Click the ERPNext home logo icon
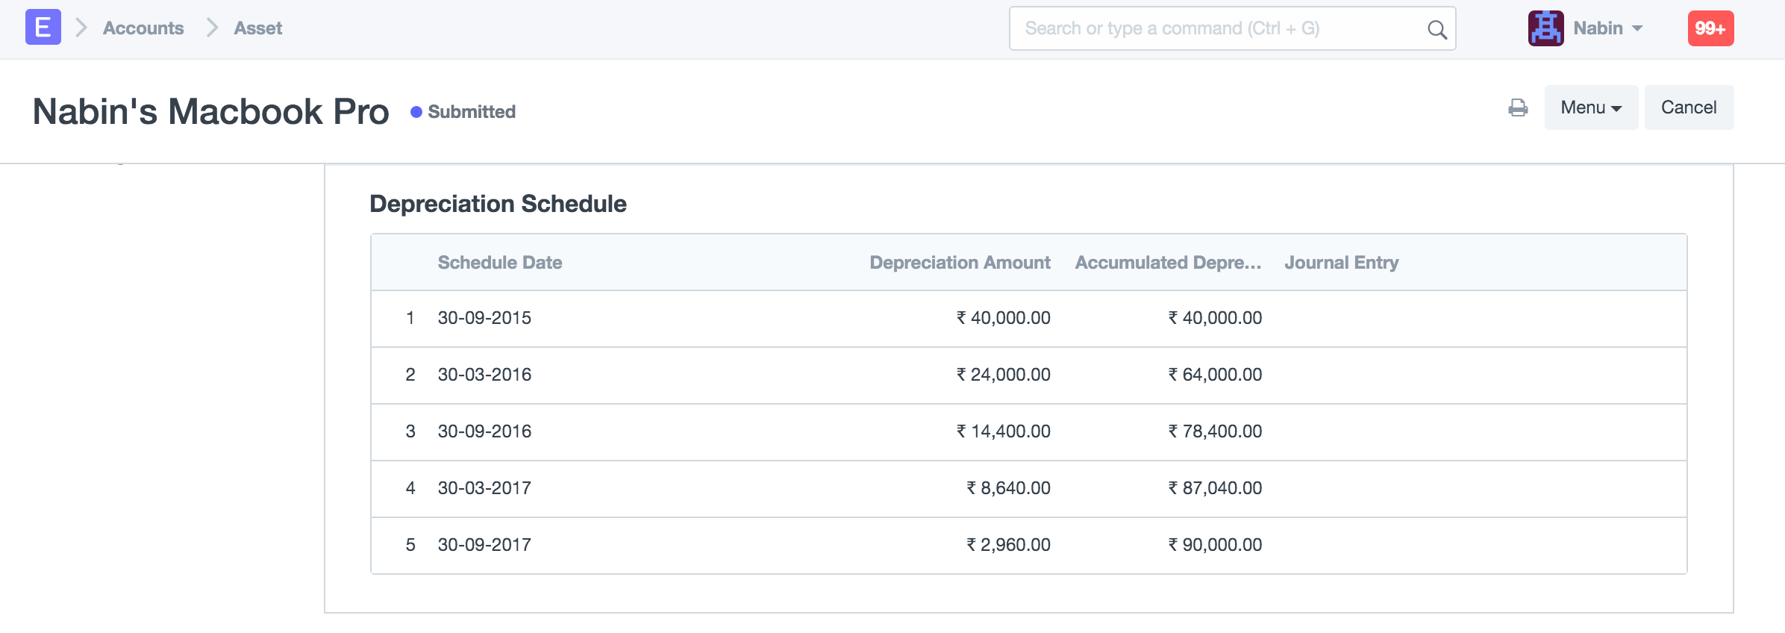Image resolution: width=1785 pixels, height=633 pixels. pos(43,28)
